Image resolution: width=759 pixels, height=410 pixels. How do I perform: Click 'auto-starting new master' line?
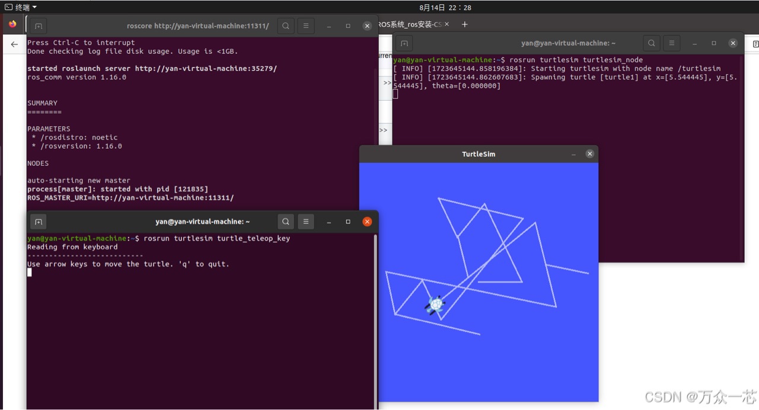pyautogui.click(x=78, y=181)
